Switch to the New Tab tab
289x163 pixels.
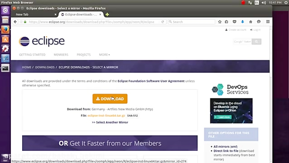(35, 14)
